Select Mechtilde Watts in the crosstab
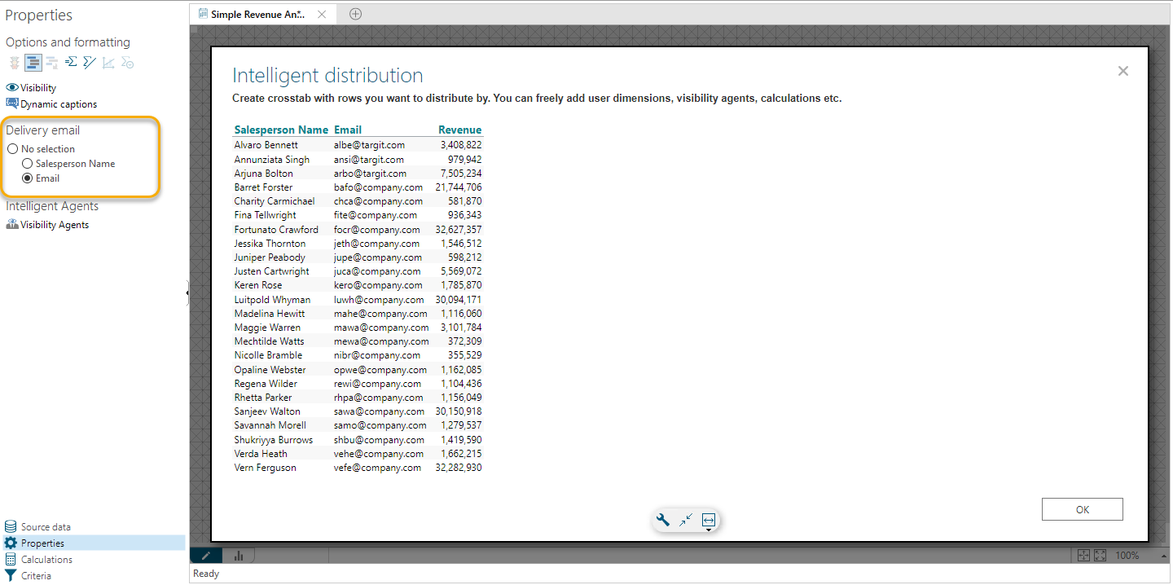Viewport: 1173px width, 585px height. (x=270, y=341)
